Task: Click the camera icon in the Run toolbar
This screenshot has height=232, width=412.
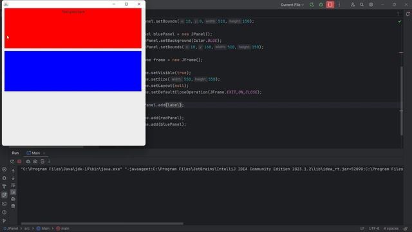Action: click(35, 162)
